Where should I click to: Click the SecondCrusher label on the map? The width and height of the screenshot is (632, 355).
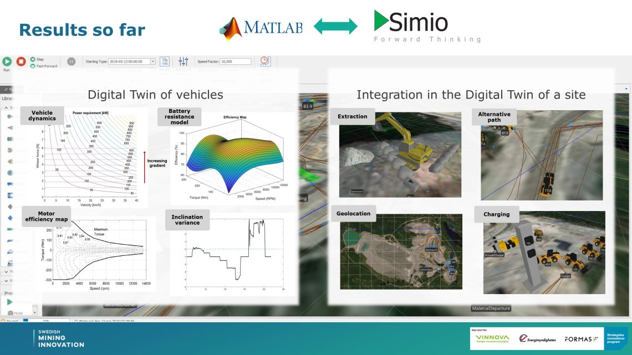[120, 305]
